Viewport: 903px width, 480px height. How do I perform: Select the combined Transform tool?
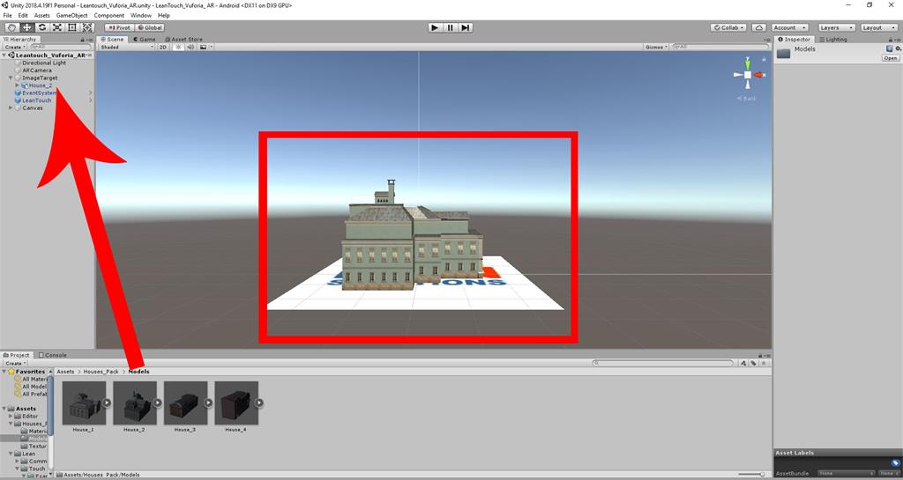click(x=87, y=27)
